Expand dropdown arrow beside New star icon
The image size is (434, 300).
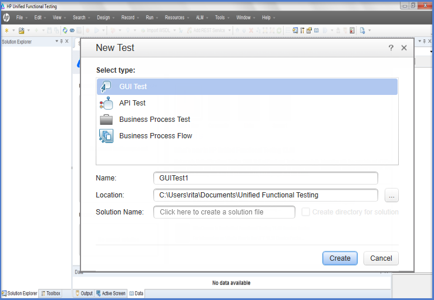14,30
